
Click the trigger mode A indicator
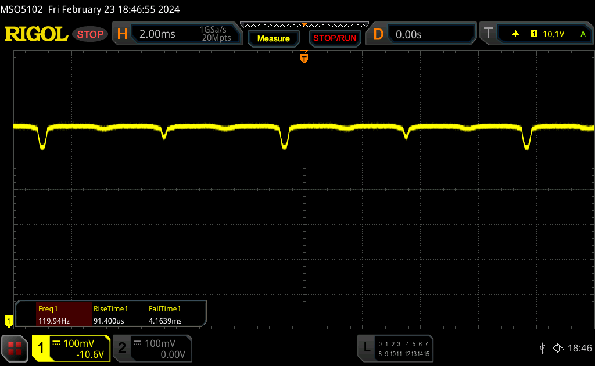click(x=583, y=34)
